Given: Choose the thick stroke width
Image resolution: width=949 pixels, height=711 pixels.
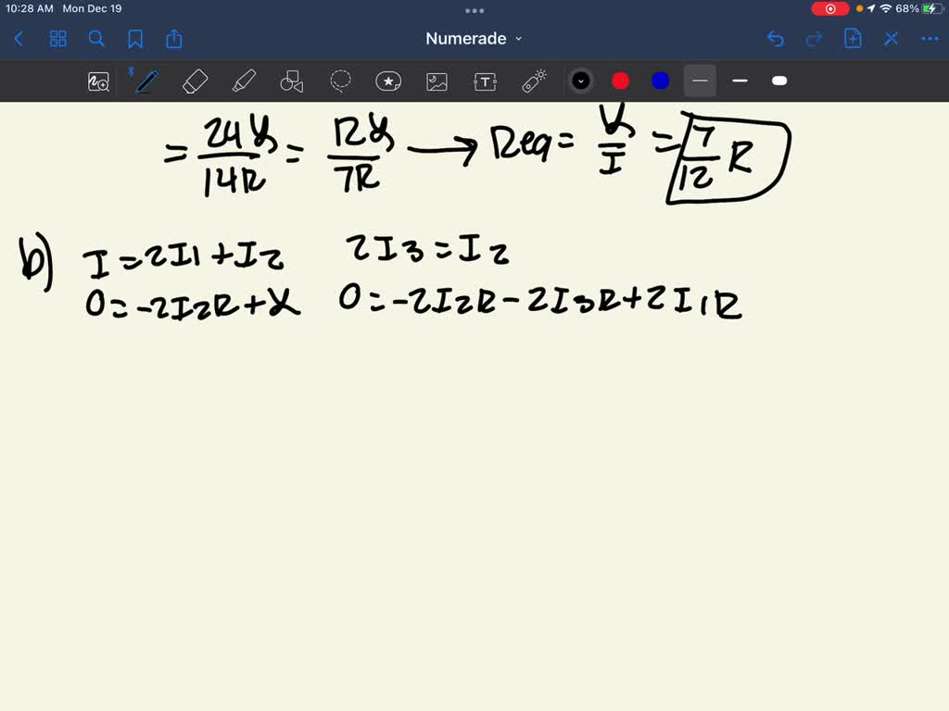Looking at the screenshot, I should (x=779, y=81).
